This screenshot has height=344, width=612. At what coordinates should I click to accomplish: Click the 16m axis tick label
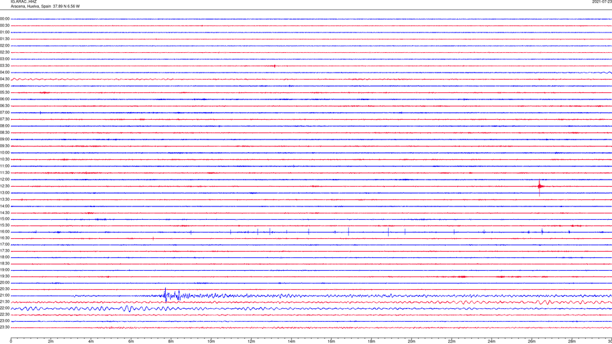(x=331, y=341)
